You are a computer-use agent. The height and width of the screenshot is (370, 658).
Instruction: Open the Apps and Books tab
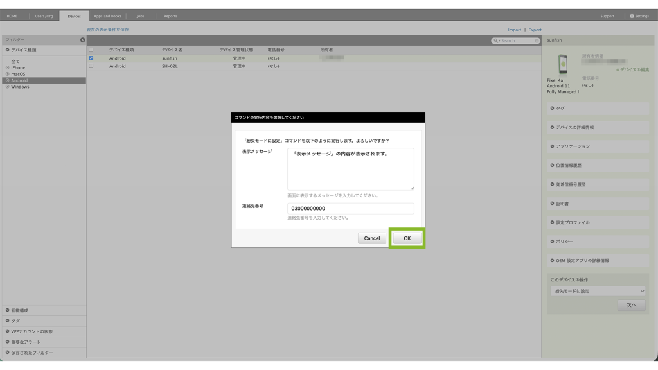[x=107, y=16]
